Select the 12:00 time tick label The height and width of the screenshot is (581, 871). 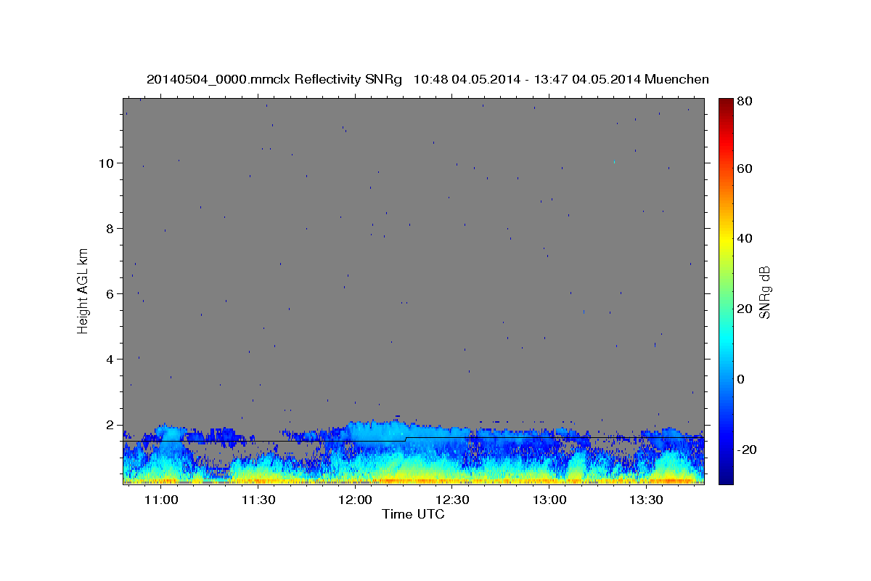point(355,500)
